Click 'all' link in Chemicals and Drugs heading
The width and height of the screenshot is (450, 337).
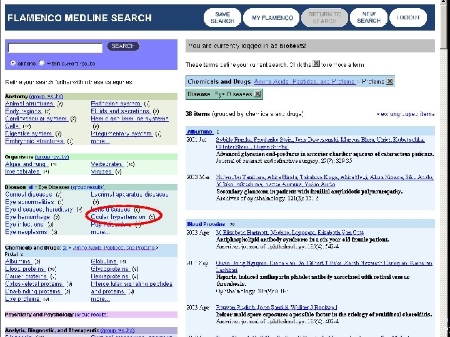coord(65,248)
